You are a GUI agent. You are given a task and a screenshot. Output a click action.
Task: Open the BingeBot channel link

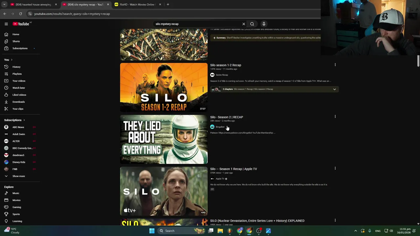(x=220, y=127)
